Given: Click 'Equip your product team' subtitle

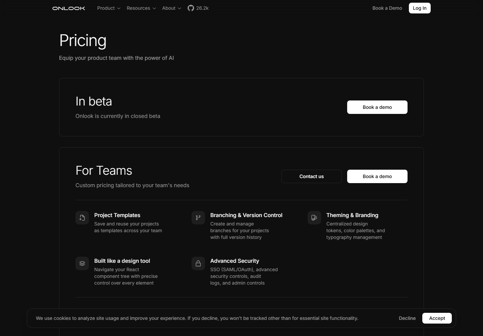Looking at the screenshot, I should 116,58.
